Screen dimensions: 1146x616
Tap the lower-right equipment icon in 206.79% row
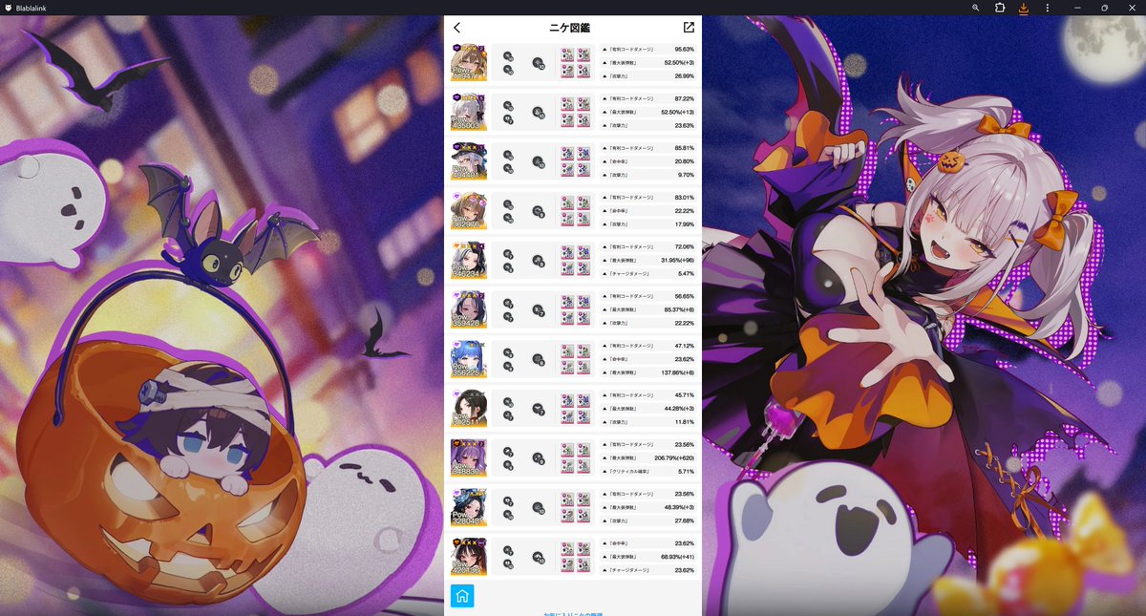click(584, 467)
